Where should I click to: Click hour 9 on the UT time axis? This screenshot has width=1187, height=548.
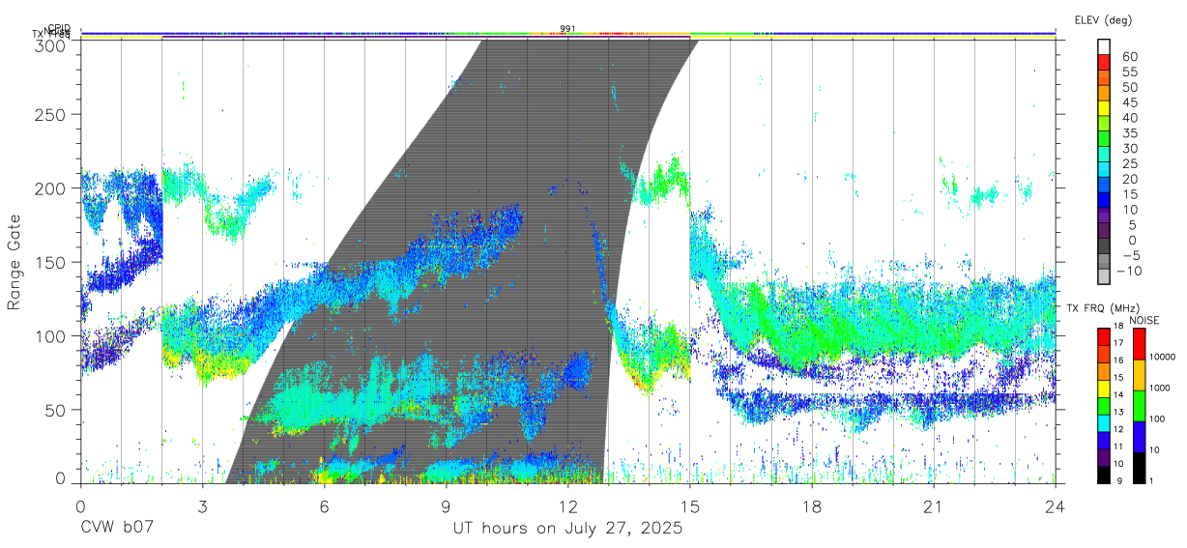[446, 506]
